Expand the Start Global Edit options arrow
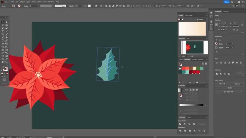 pos(243,92)
